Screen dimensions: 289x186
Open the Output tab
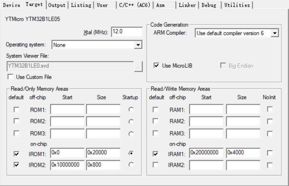57,5
